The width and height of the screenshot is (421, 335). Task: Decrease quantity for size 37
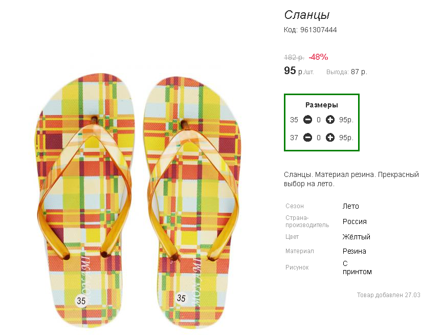[x=307, y=138]
